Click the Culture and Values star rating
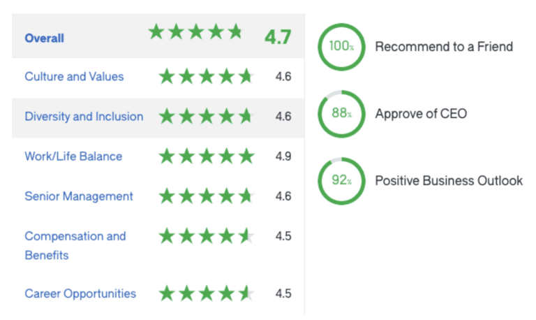This screenshot has width=536, height=320. pos(207,76)
